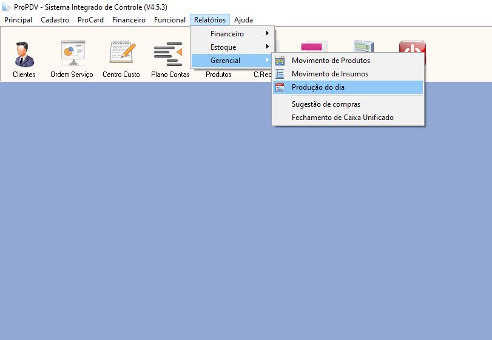Click the Clientes label under icon
The image size is (492, 340).
[24, 75]
